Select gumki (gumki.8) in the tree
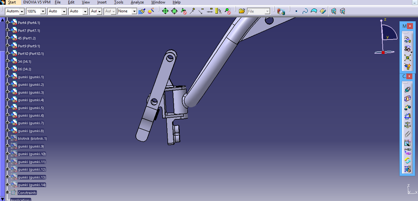The image size is (418, 201). coord(31,131)
